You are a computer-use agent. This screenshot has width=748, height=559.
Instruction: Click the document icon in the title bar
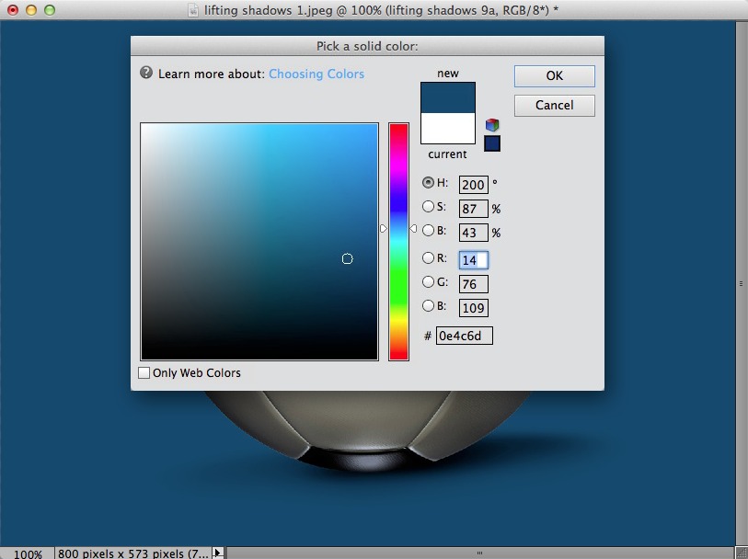[x=193, y=10]
